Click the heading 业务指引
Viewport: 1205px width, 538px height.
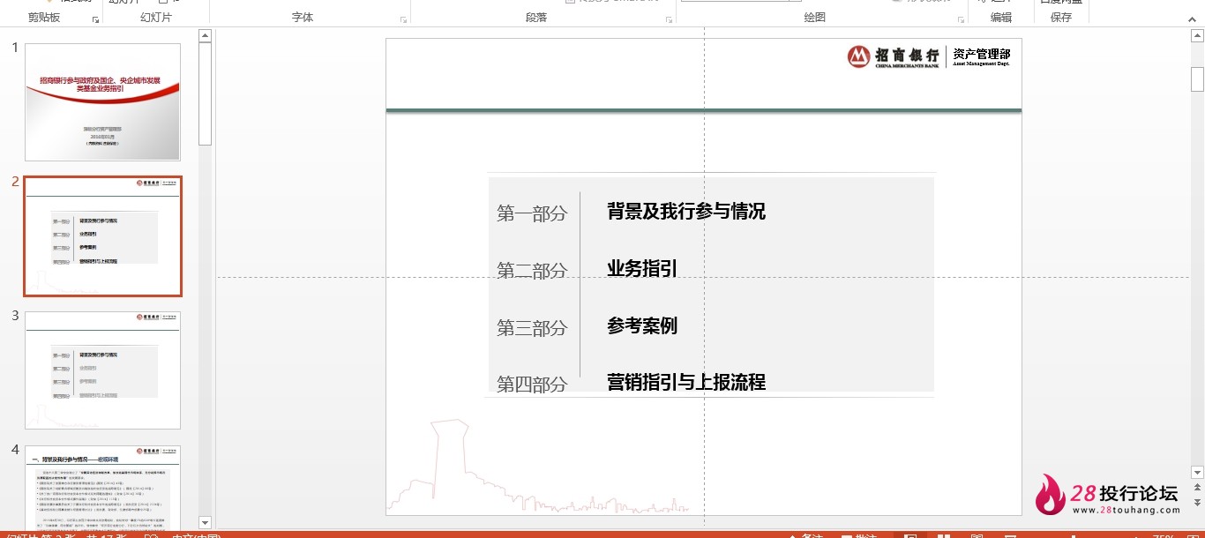tap(642, 269)
